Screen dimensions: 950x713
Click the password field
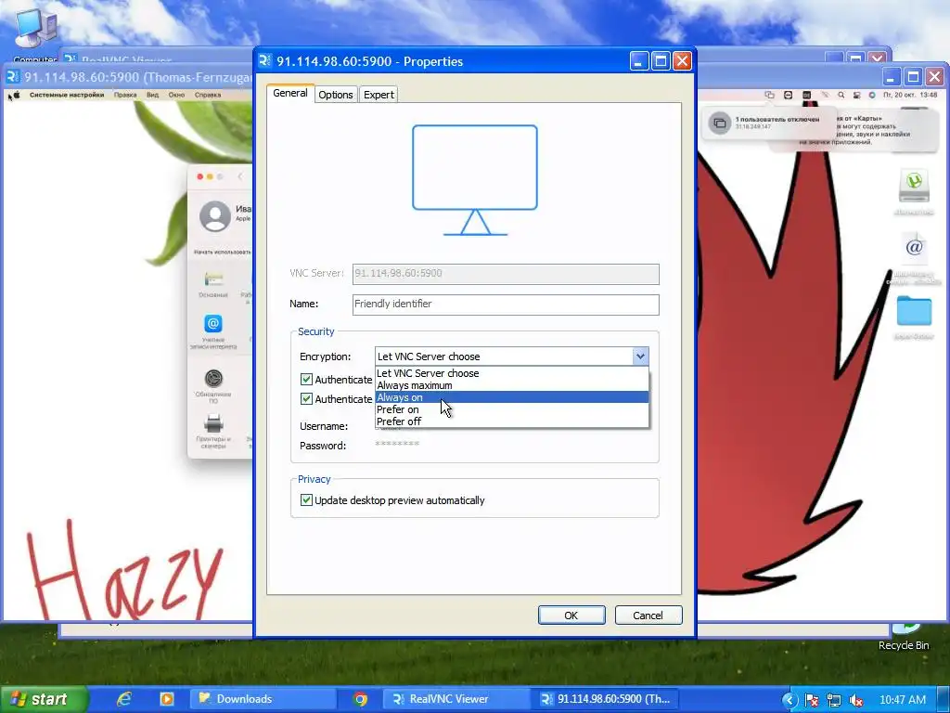[x=397, y=445]
